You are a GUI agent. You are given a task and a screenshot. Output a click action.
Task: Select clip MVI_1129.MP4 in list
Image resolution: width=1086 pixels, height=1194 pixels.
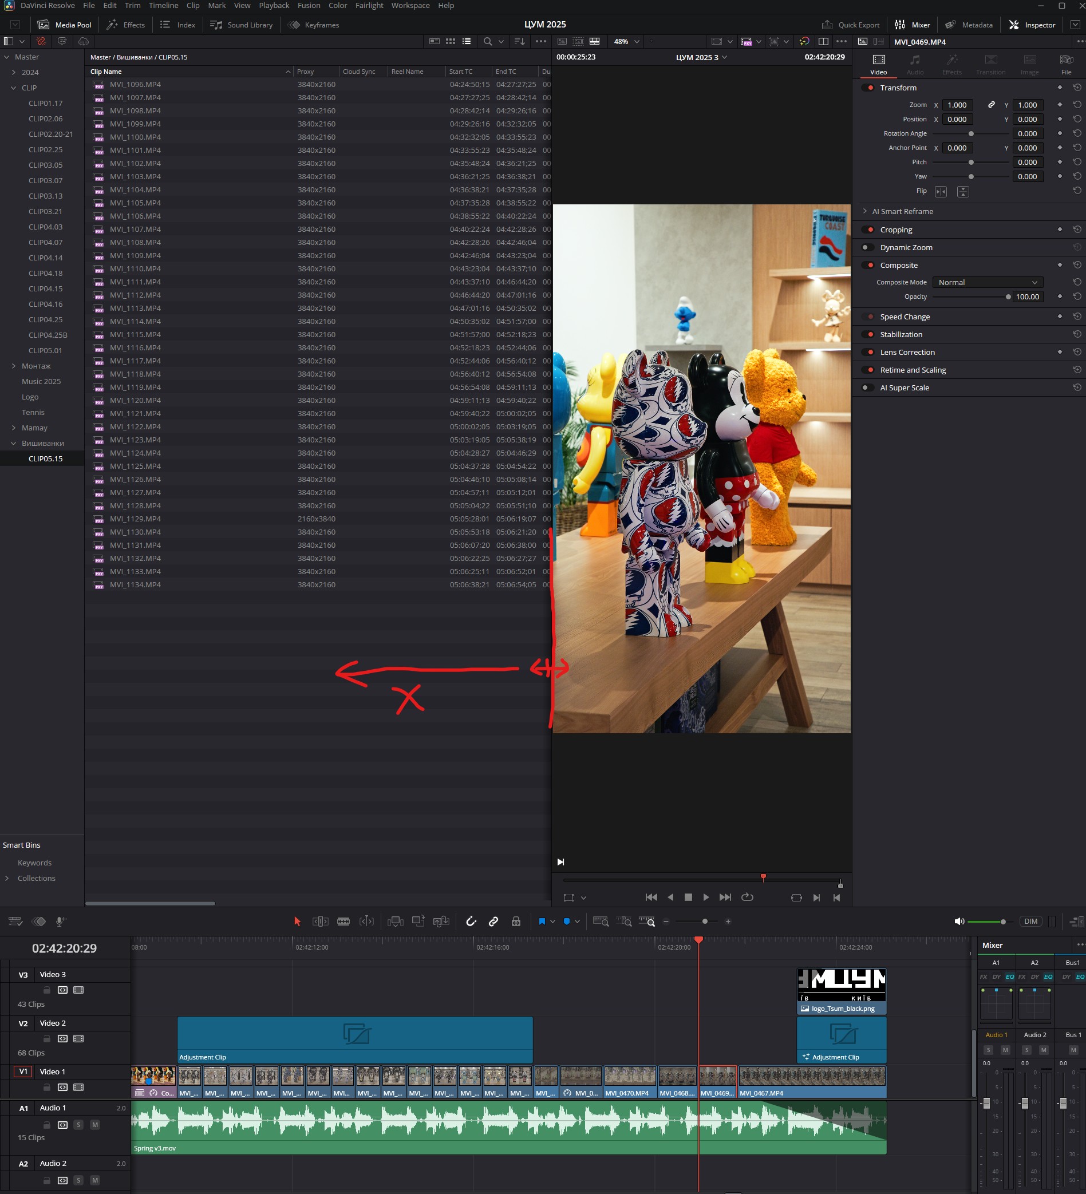pyautogui.click(x=317, y=519)
